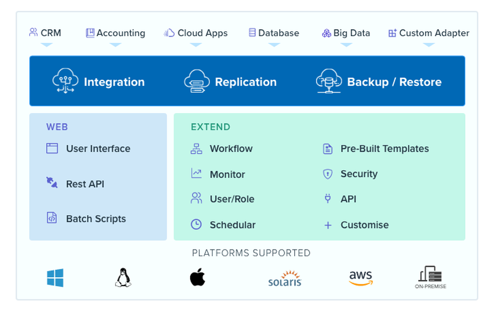
Task: Select the Database label
Action: point(279,33)
